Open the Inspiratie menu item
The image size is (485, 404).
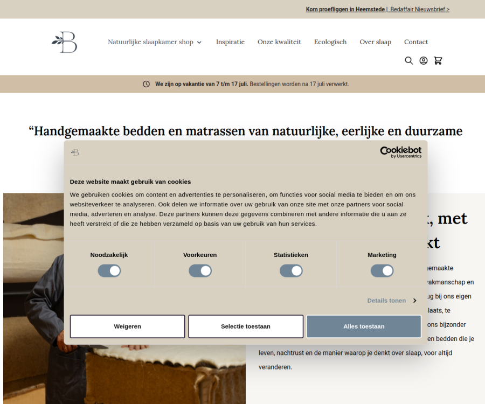tap(230, 42)
